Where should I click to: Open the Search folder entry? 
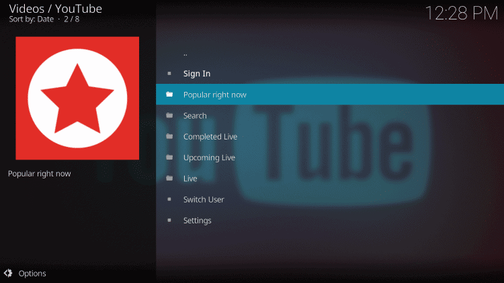tap(330, 115)
